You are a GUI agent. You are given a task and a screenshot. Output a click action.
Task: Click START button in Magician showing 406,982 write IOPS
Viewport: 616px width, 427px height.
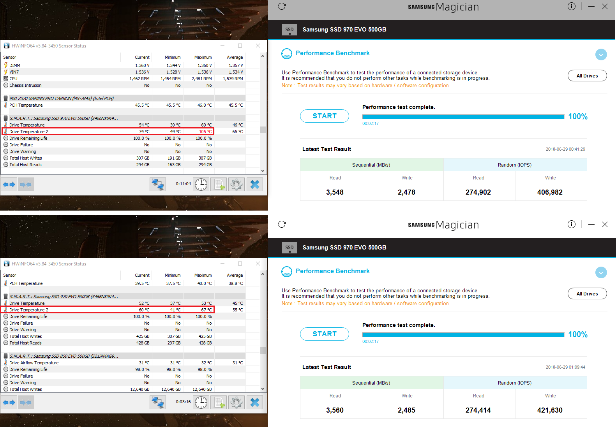(325, 116)
